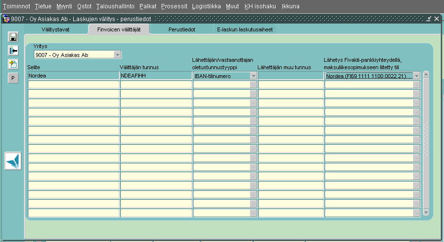Screen dimensions: 444x242
Task: Click the new record icon
Action: click(13, 64)
